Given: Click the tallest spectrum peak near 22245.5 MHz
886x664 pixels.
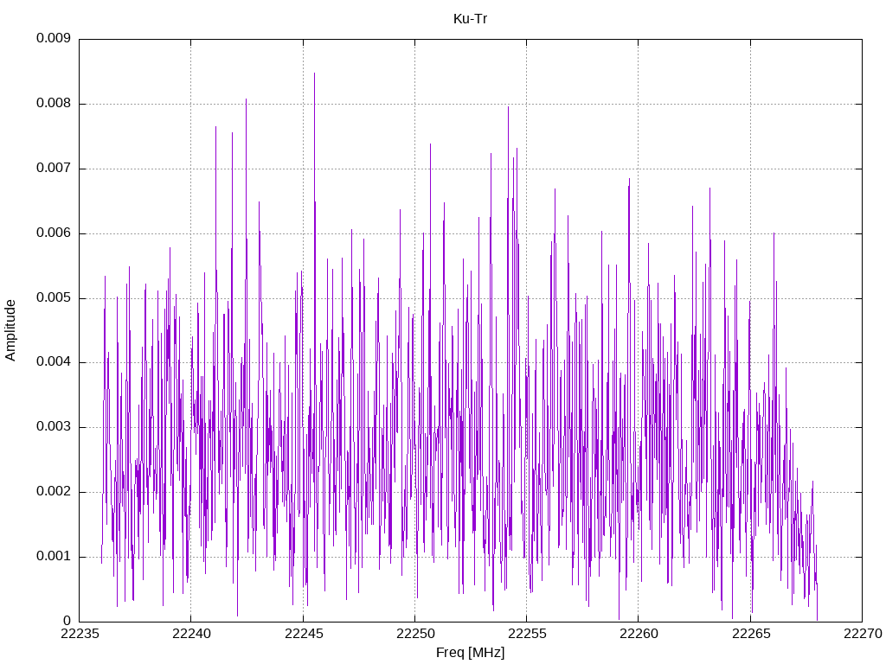Looking at the screenshot, I should 315,73.
